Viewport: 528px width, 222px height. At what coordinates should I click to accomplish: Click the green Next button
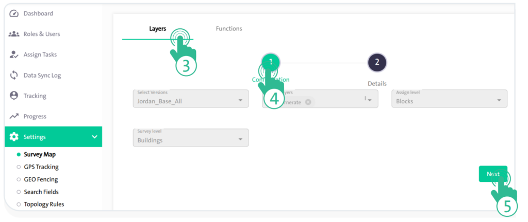pyautogui.click(x=492, y=174)
